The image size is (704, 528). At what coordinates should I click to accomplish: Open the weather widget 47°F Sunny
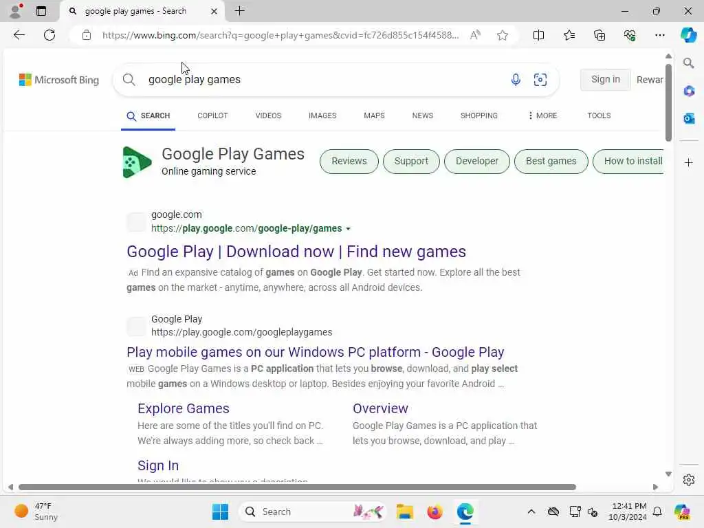point(37,511)
